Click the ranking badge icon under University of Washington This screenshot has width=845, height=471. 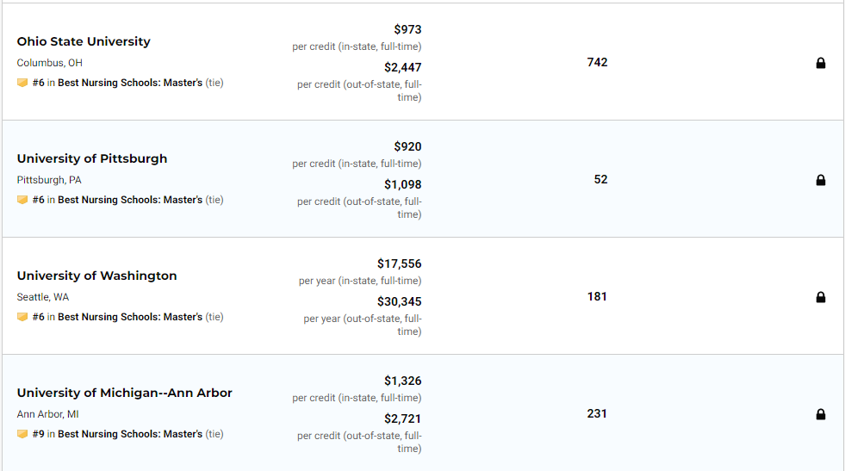tap(22, 317)
